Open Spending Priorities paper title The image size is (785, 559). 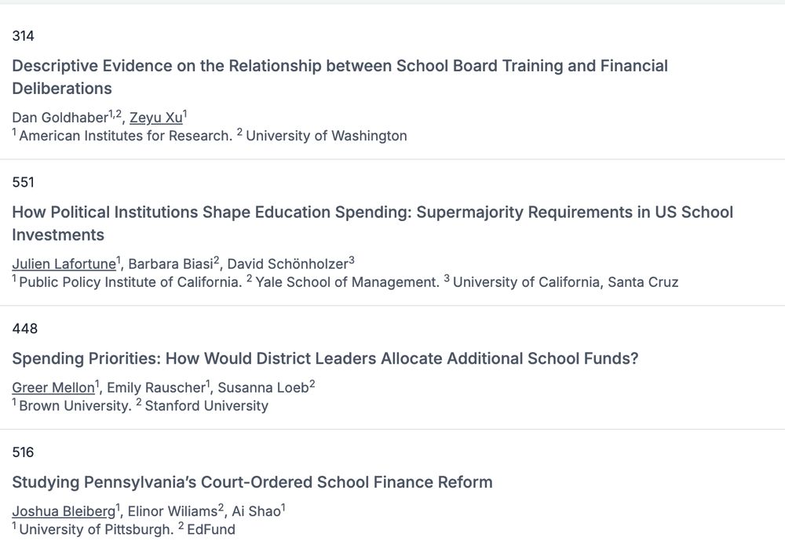pos(326,358)
